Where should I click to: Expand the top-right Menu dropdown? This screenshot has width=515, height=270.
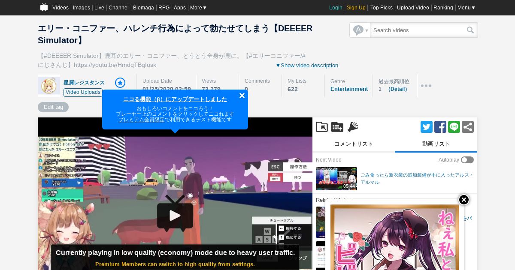[467, 8]
